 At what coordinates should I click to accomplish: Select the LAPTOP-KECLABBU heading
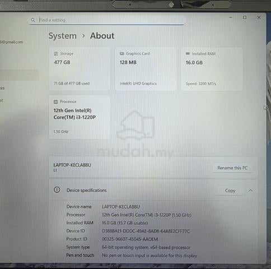coord(72,165)
